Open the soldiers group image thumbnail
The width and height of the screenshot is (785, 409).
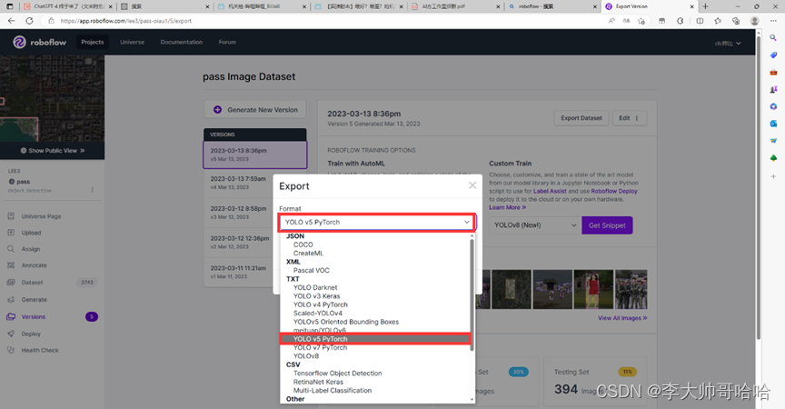pyautogui.click(x=631, y=289)
